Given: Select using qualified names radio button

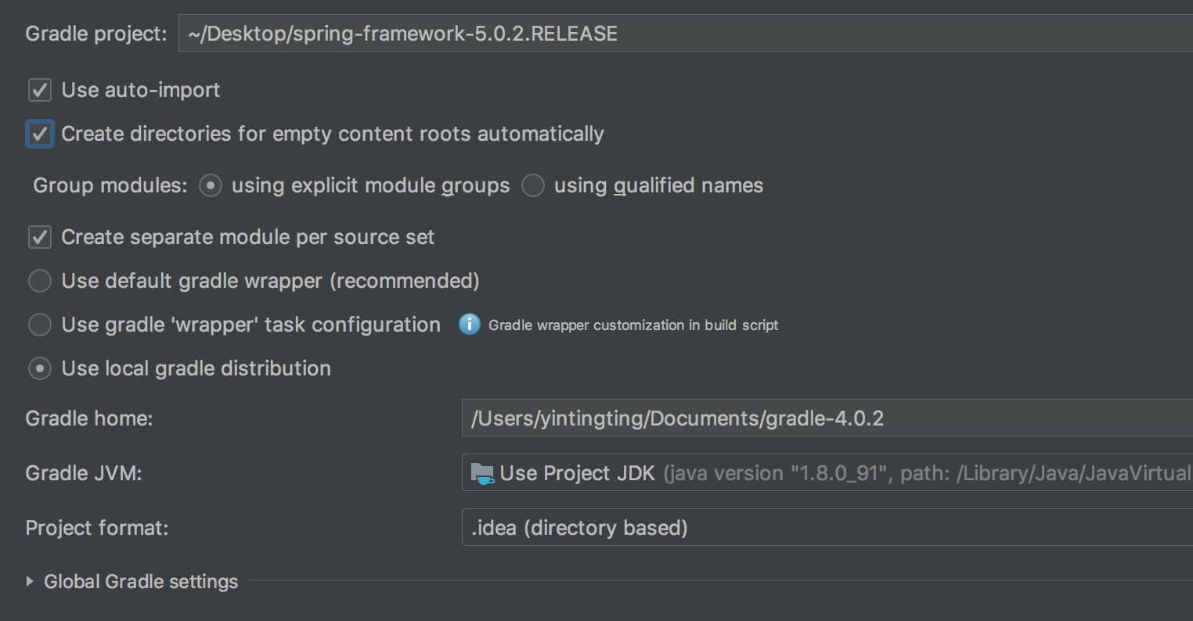Looking at the screenshot, I should [533, 185].
